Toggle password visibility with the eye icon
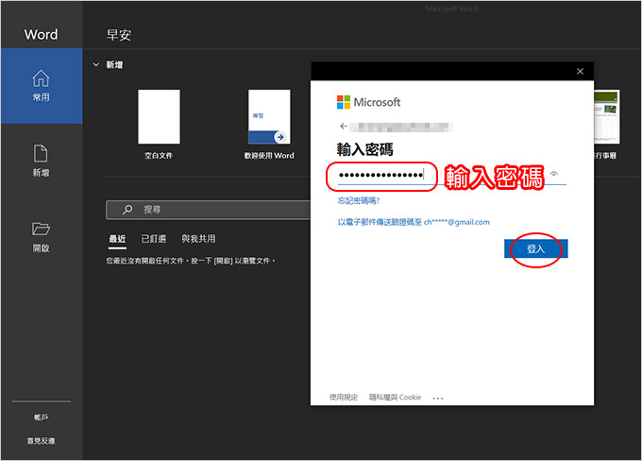This screenshot has width=642, height=461. (554, 174)
